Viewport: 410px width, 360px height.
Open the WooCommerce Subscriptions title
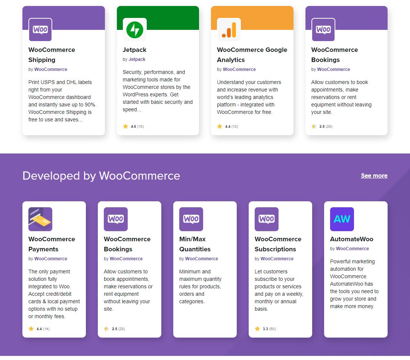click(278, 244)
